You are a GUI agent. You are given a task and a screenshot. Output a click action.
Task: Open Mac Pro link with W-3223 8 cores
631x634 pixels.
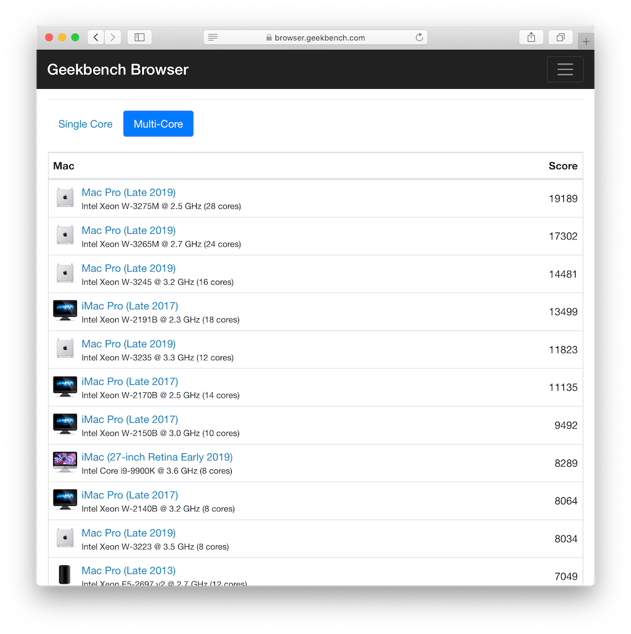click(128, 533)
